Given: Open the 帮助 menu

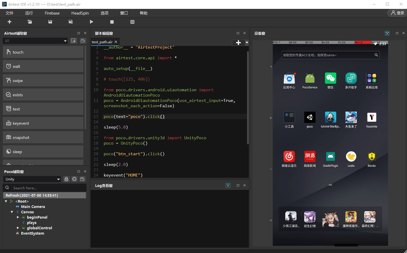Looking at the screenshot, I should click(x=143, y=13).
